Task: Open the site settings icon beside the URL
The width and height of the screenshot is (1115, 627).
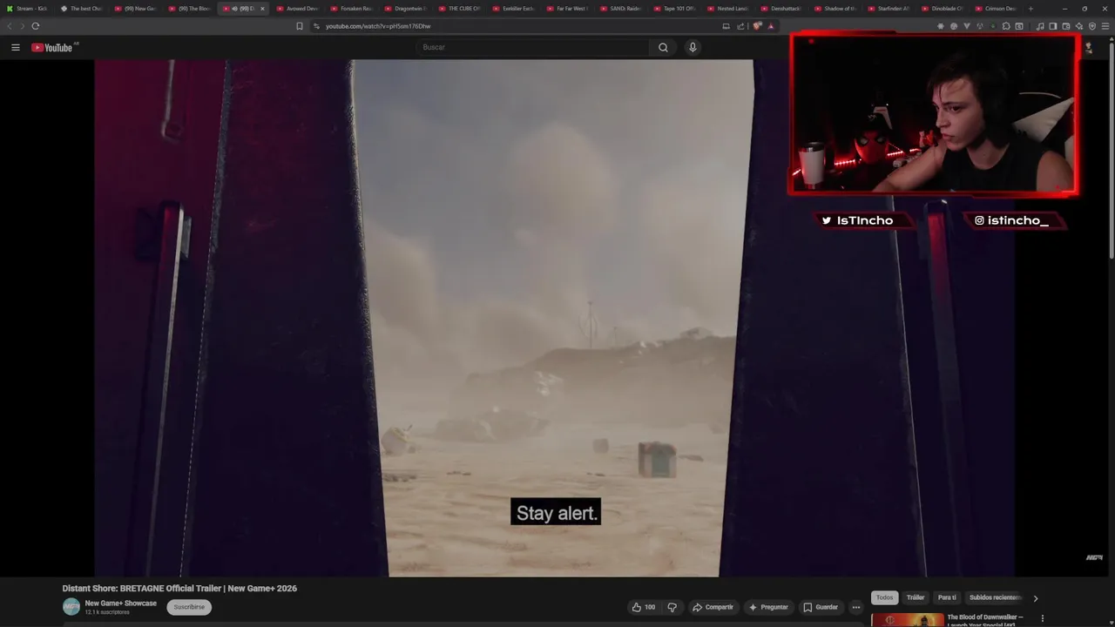Action: (x=316, y=26)
